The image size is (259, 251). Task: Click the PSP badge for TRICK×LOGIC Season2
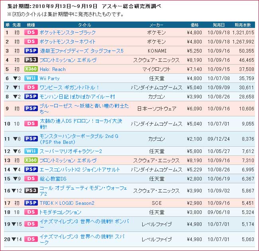[31, 203]
